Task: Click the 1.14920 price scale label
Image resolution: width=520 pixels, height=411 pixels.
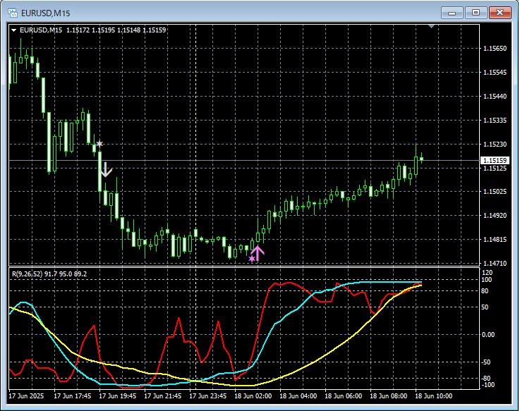Action: tap(495, 216)
